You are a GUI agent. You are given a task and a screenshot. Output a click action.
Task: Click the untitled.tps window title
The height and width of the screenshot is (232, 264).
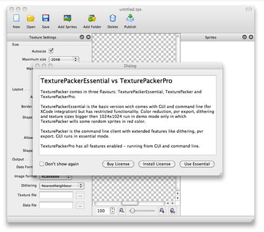coord(130,9)
